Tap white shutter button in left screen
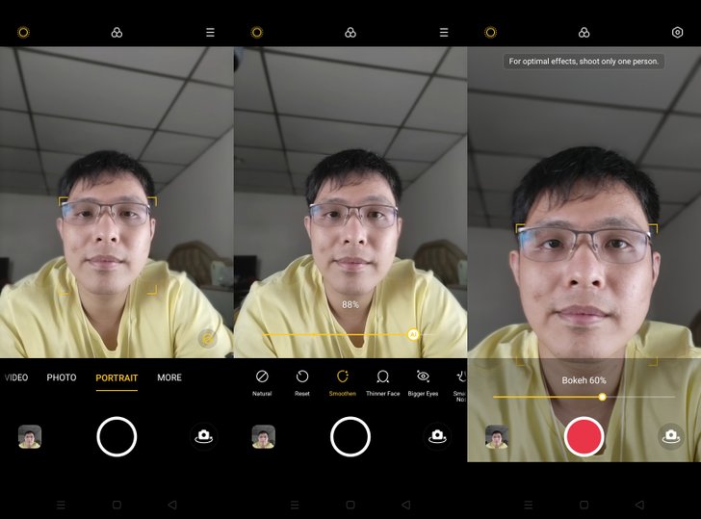 point(117,437)
